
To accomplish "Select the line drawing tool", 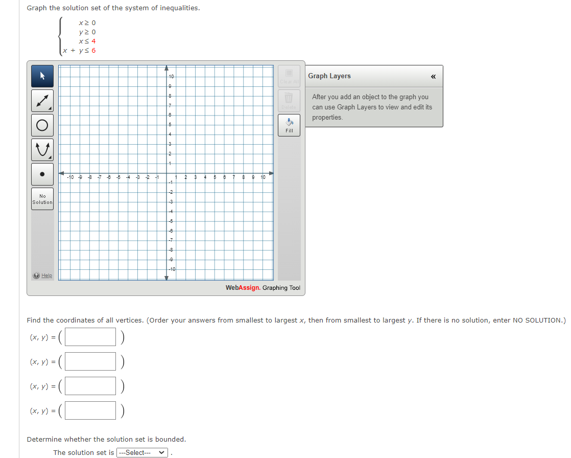I will 42,101.
